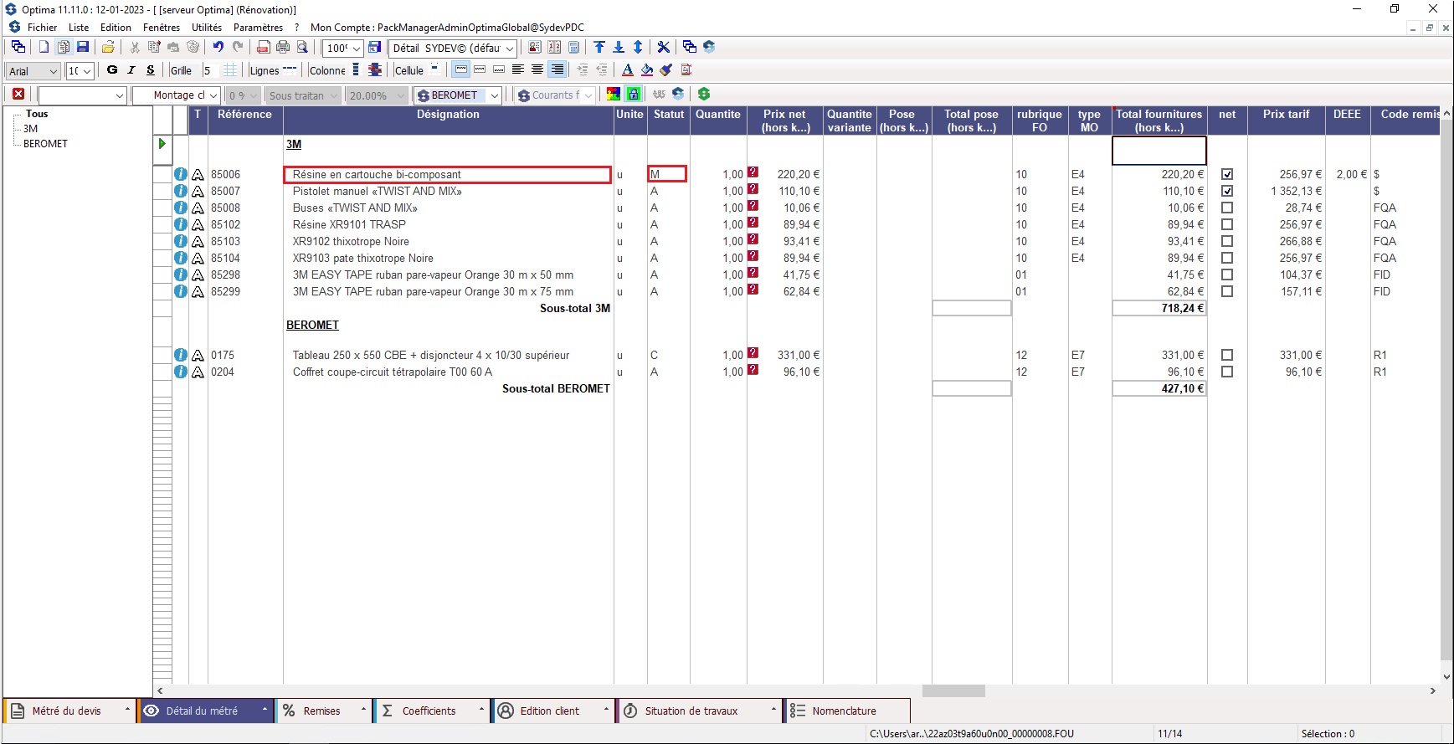Click the red X cancel icon
This screenshot has width=1454, height=744.
[x=18, y=95]
